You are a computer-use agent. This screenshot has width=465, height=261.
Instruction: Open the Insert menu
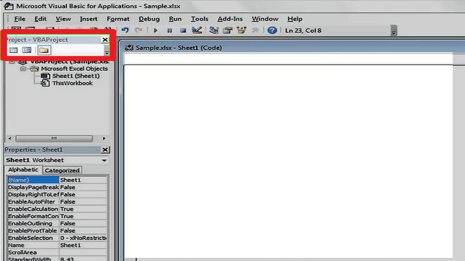click(x=89, y=19)
